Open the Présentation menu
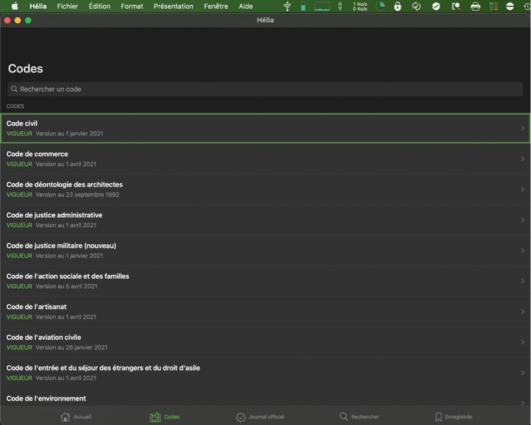The height and width of the screenshot is (425, 531). tap(173, 7)
